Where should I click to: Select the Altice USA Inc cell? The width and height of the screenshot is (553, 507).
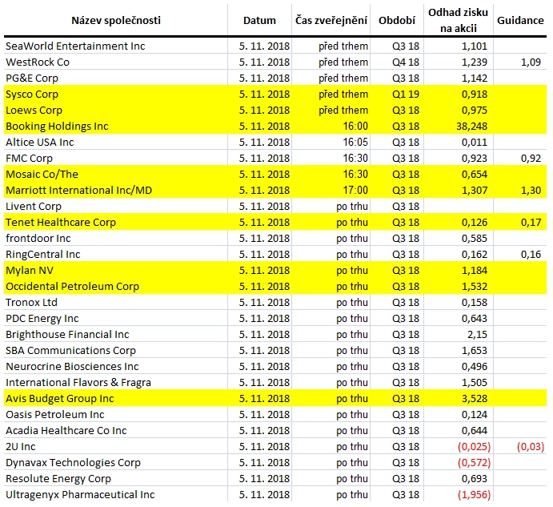(x=116, y=143)
